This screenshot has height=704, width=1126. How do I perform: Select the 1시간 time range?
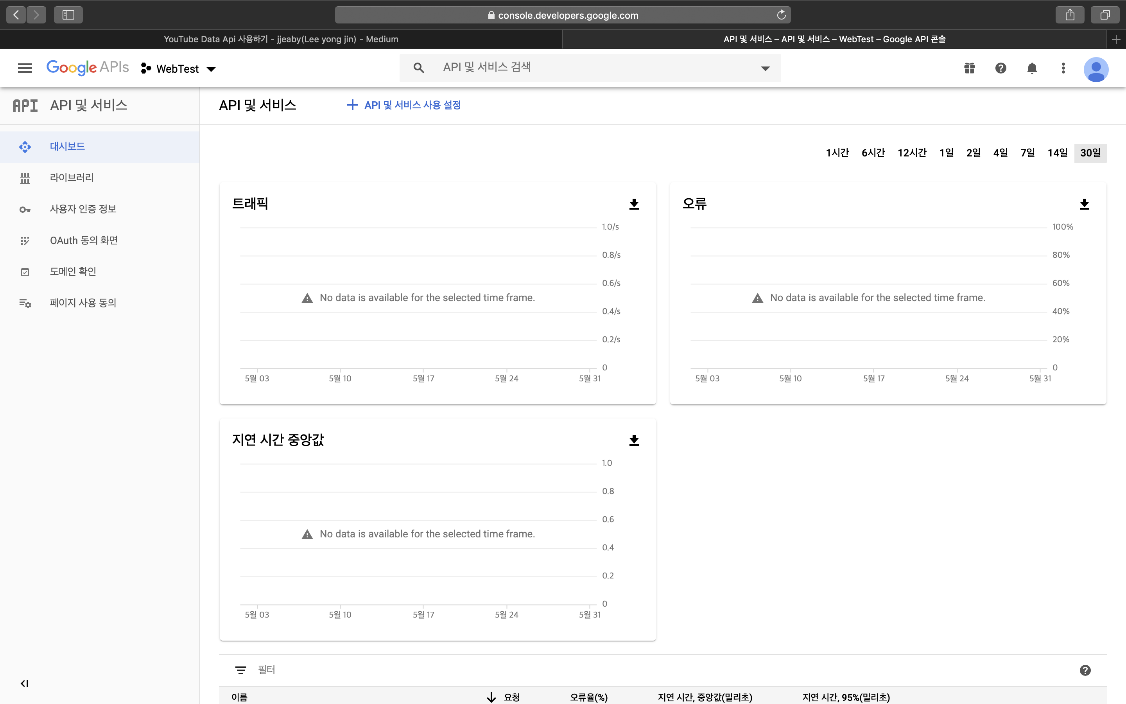pos(837,153)
